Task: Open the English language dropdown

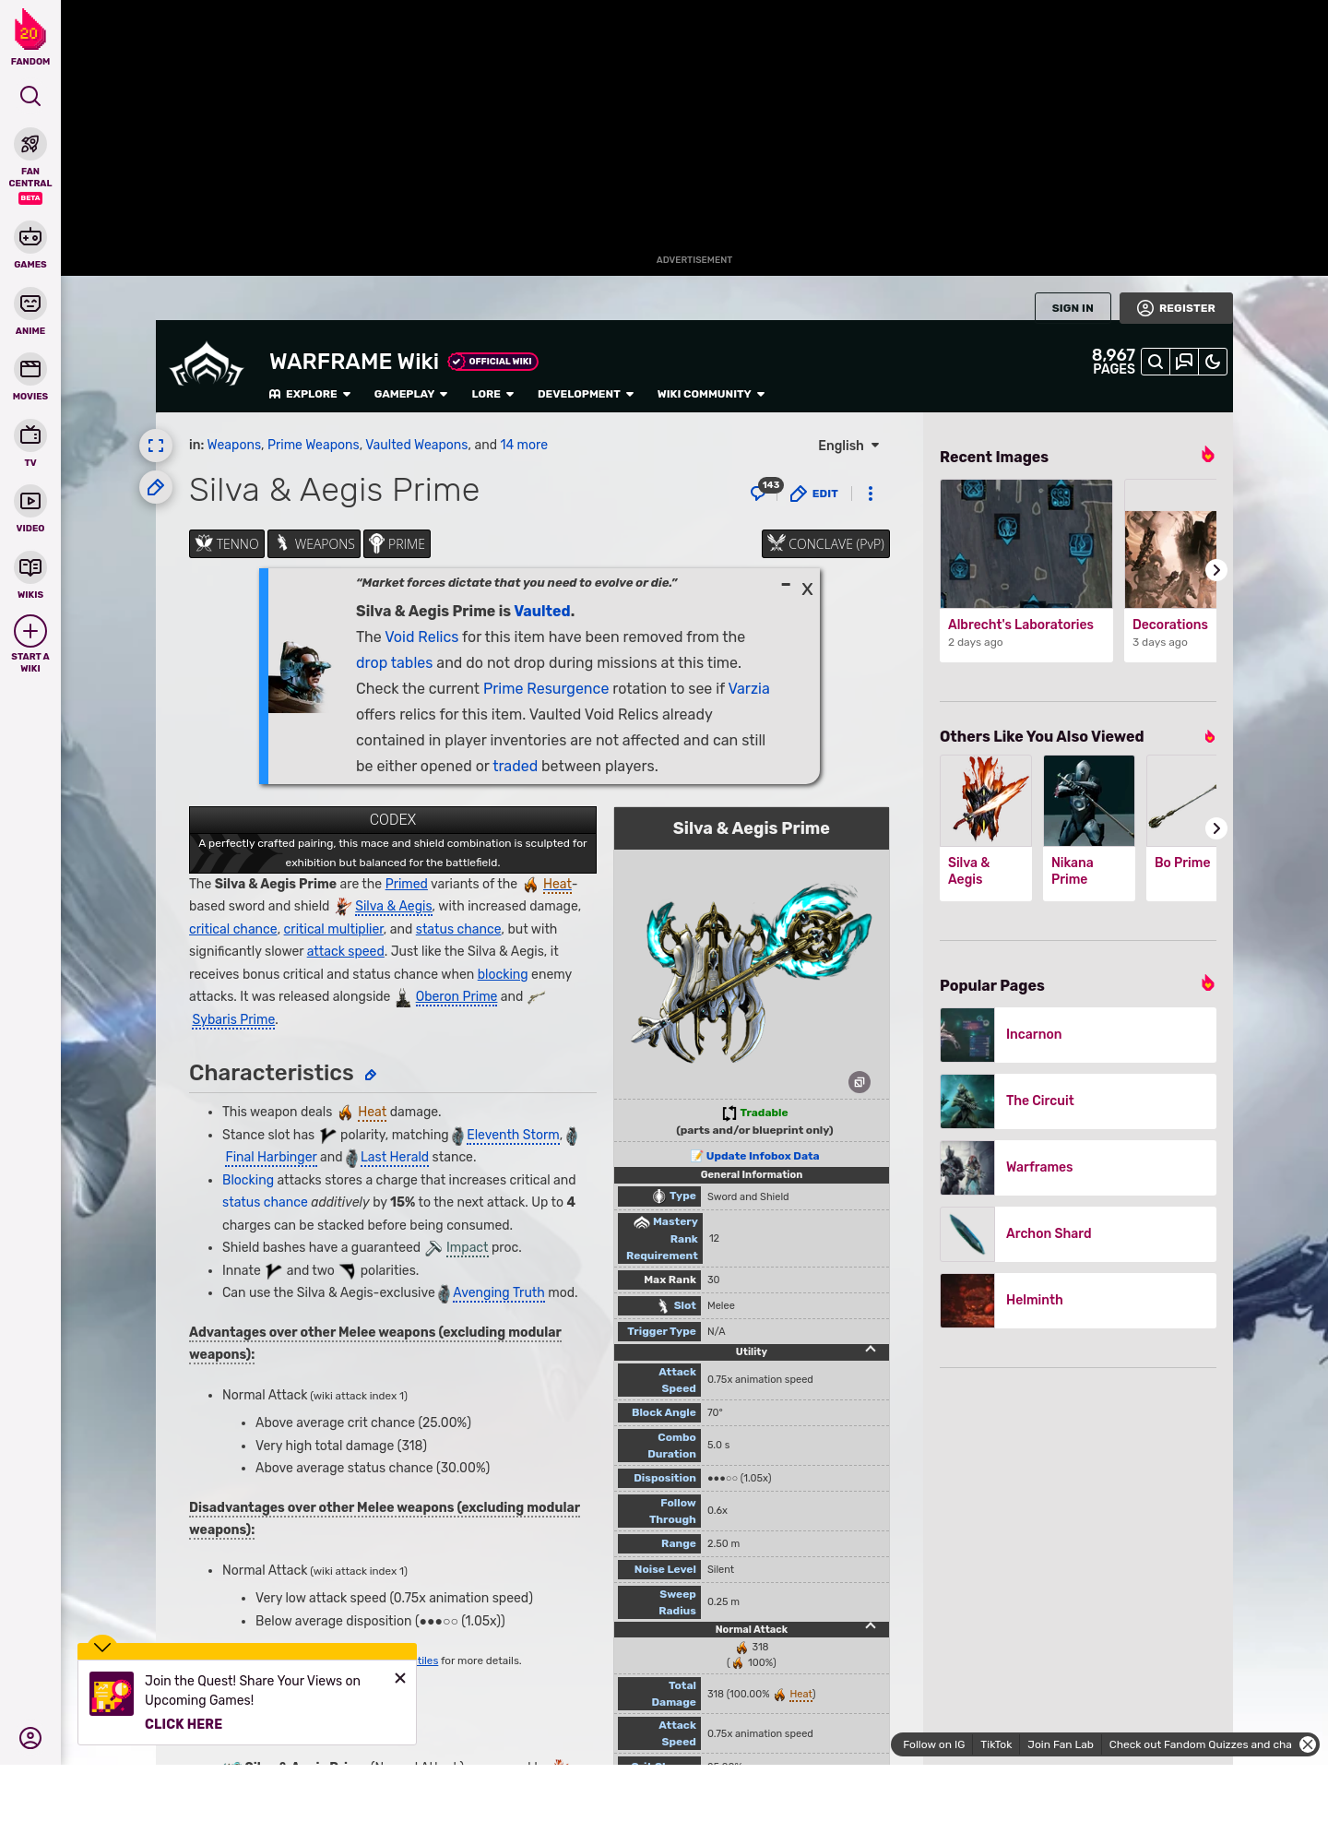Action: (848, 446)
